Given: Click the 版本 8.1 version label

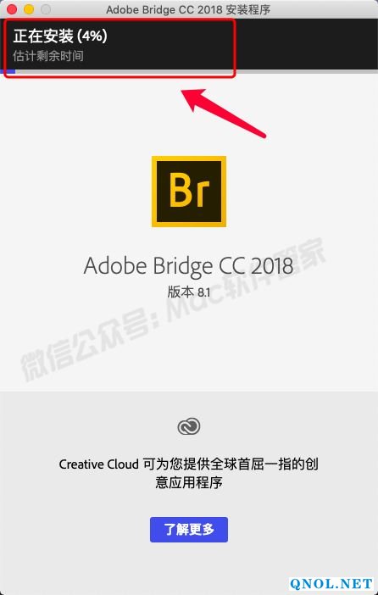Looking at the screenshot, I should point(189,292).
